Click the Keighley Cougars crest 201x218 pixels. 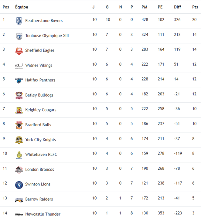coord(19,110)
